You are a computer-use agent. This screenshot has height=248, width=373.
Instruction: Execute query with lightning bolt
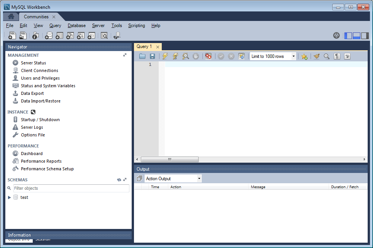tap(165, 56)
